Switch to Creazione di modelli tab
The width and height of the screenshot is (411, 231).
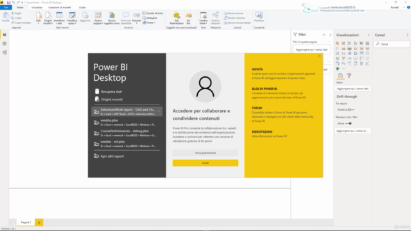click(60, 7)
